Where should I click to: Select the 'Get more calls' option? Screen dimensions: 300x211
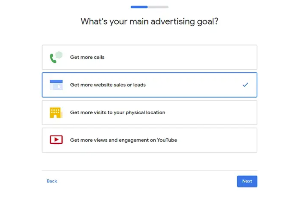(x=149, y=57)
